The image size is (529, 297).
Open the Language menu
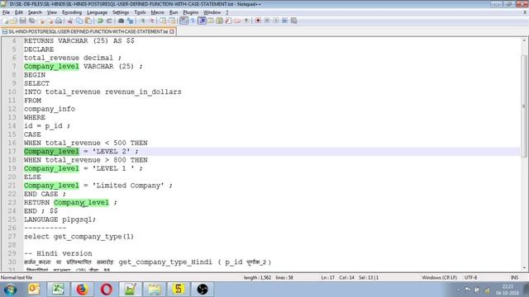click(x=97, y=12)
